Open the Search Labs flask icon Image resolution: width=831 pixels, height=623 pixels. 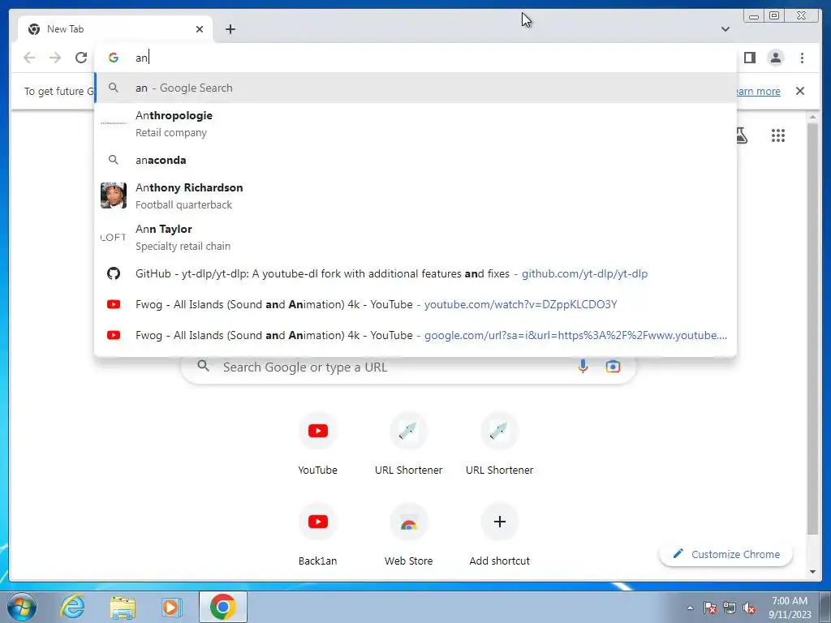[742, 135]
